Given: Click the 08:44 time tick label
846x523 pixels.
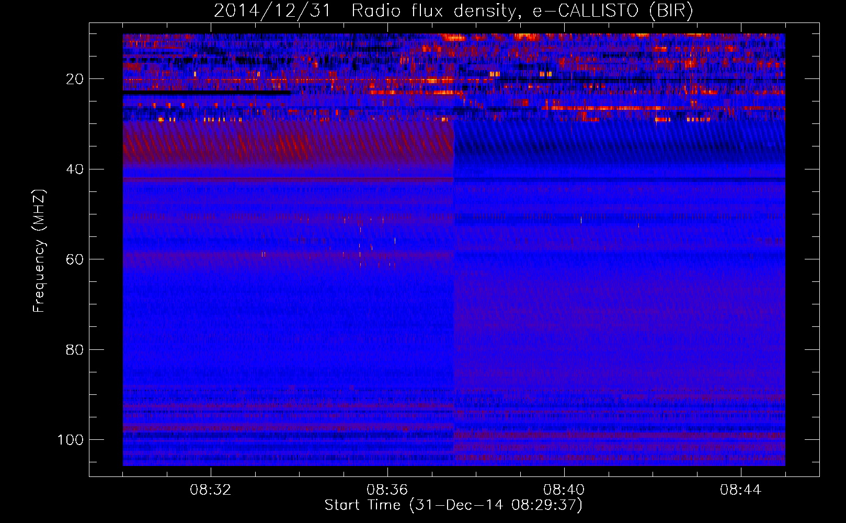Looking at the screenshot, I should [x=741, y=490].
